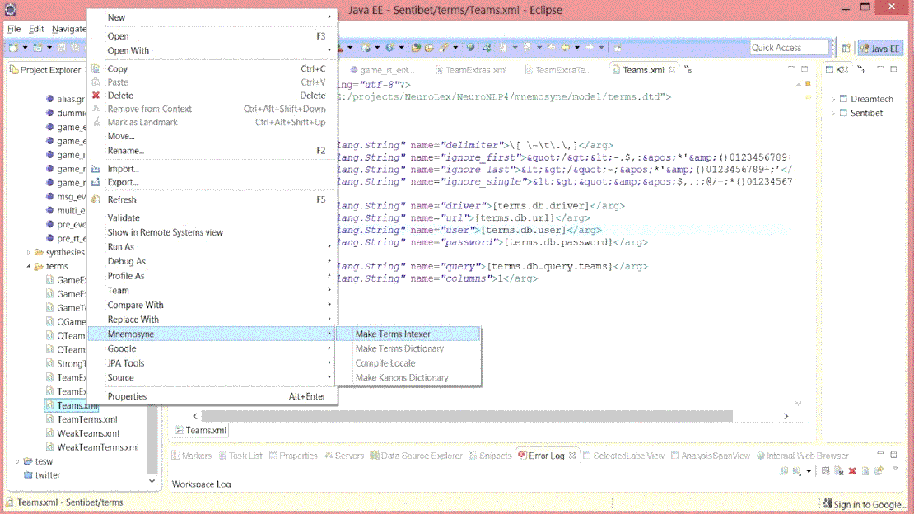Image resolution: width=914 pixels, height=514 pixels.
Task: Close the Teams.xml editor tab
Action: coord(672,70)
